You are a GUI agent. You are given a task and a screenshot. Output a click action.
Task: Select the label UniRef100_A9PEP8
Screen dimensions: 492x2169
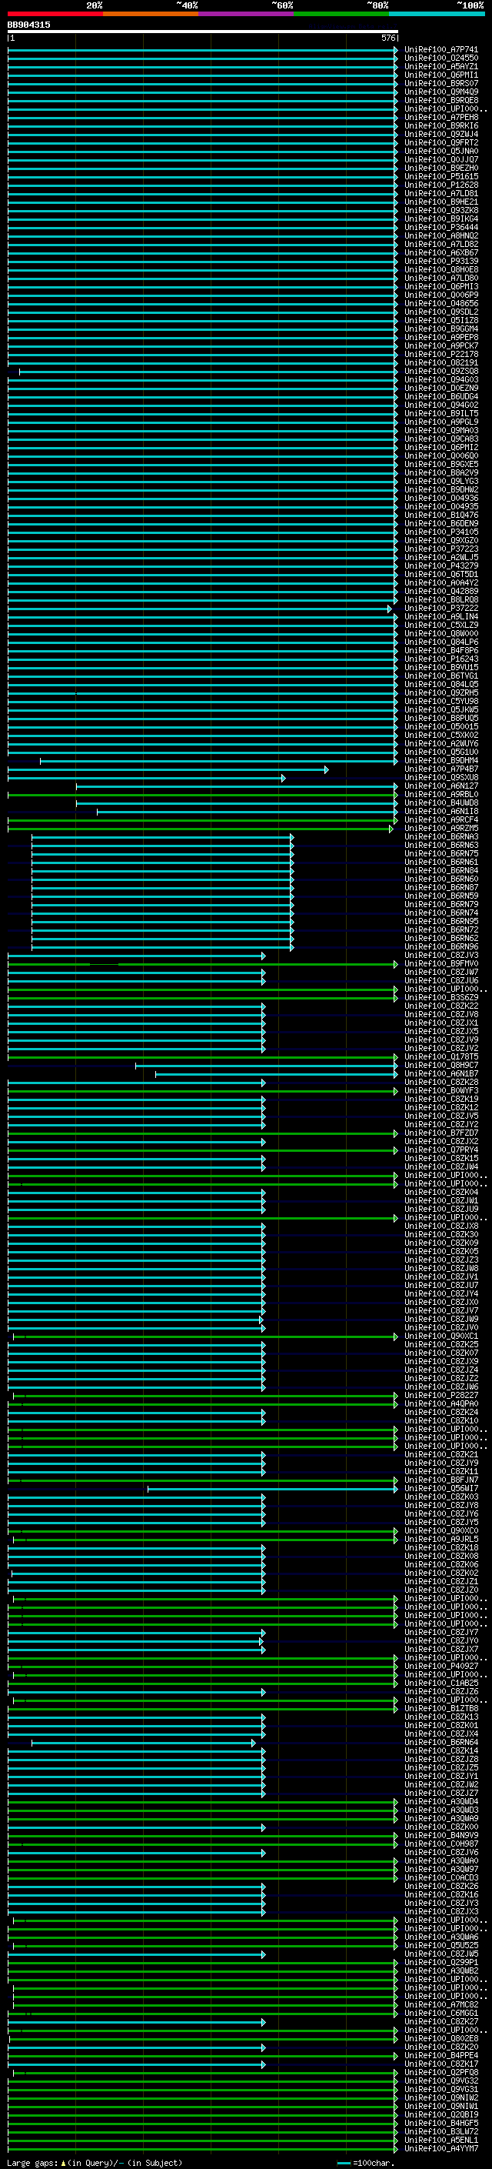(441, 337)
